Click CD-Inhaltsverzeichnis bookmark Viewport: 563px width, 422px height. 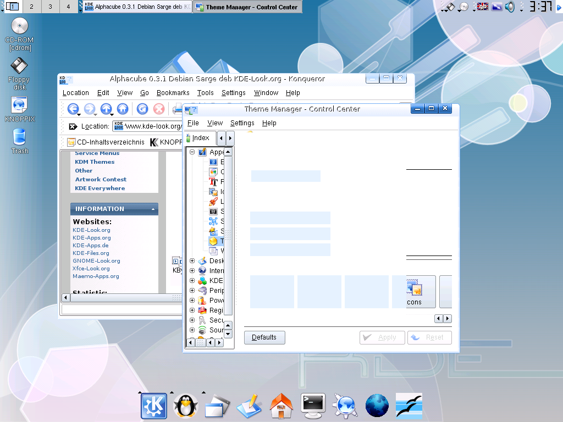click(106, 142)
